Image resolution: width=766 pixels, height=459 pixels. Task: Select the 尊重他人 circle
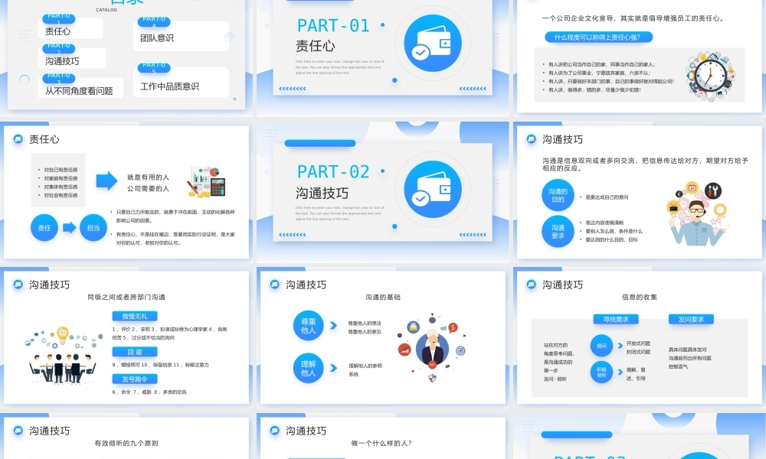point(308,326)
